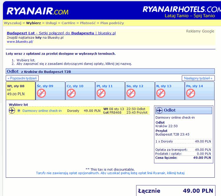Click Wyszukaj step in breadcrumb
The width and height of the screenshot is (221, 196).
tap(13, 23)
